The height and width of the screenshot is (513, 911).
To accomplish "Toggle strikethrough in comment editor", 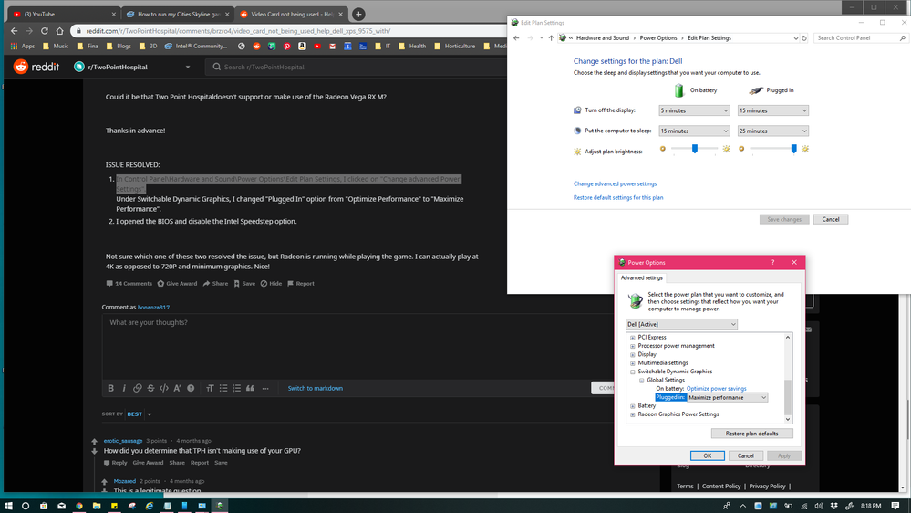I will point(150,388).
